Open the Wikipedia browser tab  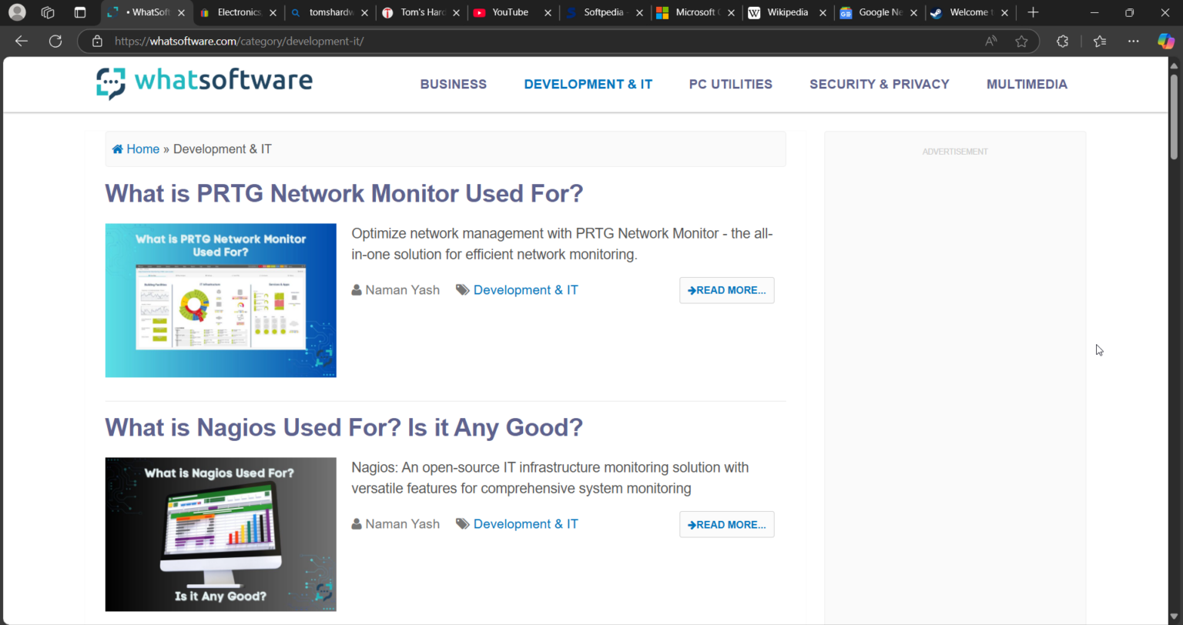coord(787,12)
